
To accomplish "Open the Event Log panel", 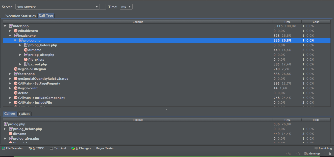I will (x=323, y=148).
